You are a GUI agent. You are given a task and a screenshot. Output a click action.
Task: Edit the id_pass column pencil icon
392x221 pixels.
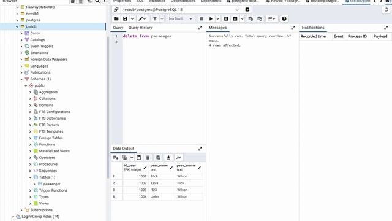tap(145, 168)
